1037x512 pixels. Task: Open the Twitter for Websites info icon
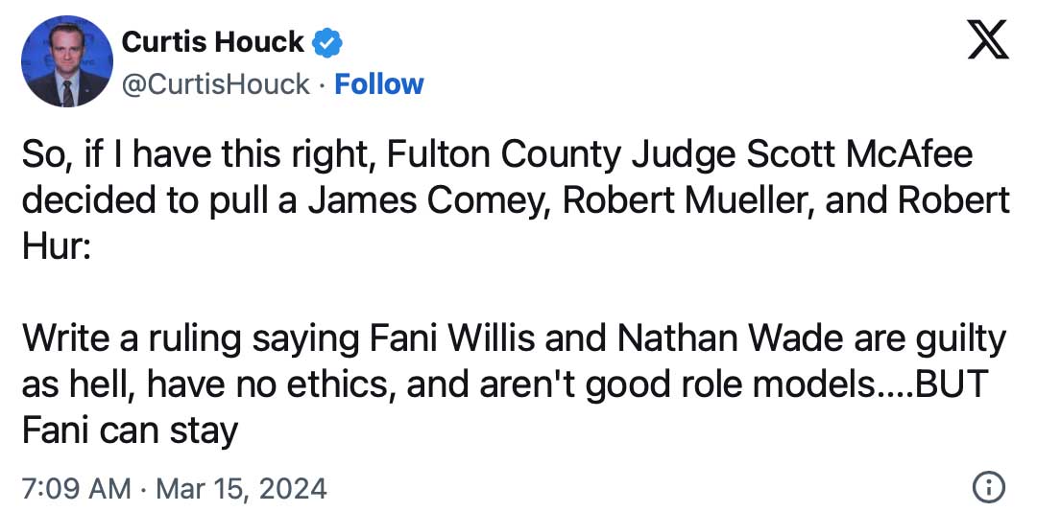click(x=990, y=488)
